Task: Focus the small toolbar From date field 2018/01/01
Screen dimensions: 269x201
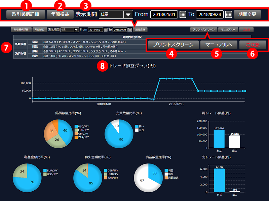Action: pos(95,29)
